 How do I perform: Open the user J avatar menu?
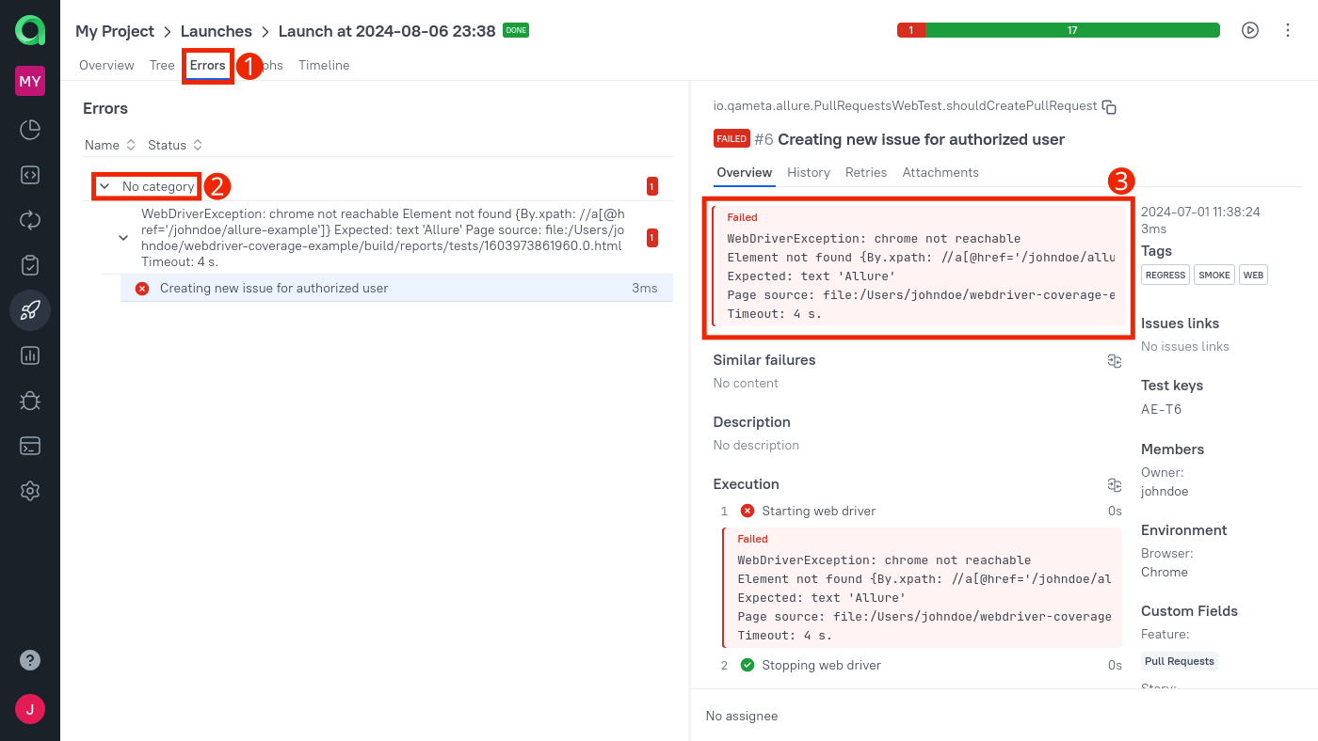pyautogui.click(x=30, y=709)
